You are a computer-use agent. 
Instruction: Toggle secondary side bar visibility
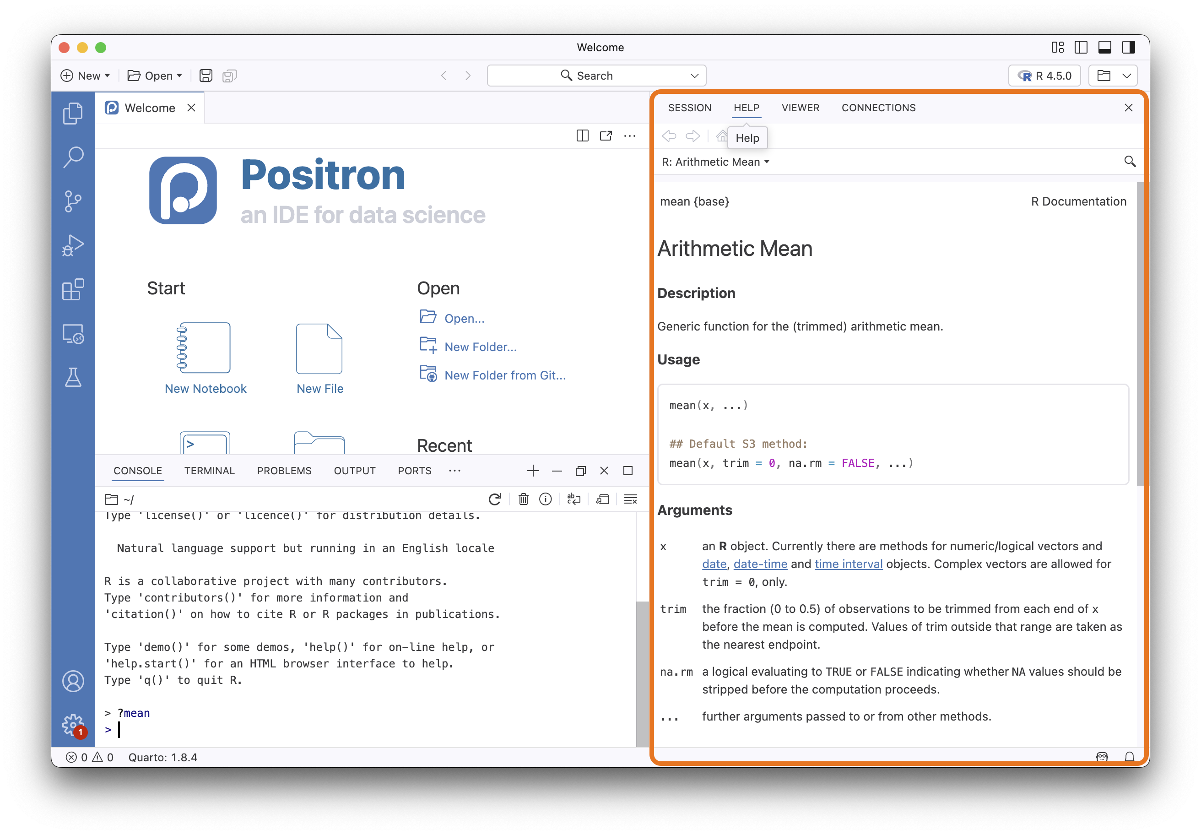[1128, 47]
